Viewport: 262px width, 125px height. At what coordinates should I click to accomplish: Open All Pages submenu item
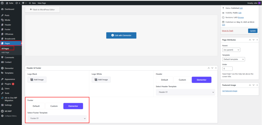(5, 49)
